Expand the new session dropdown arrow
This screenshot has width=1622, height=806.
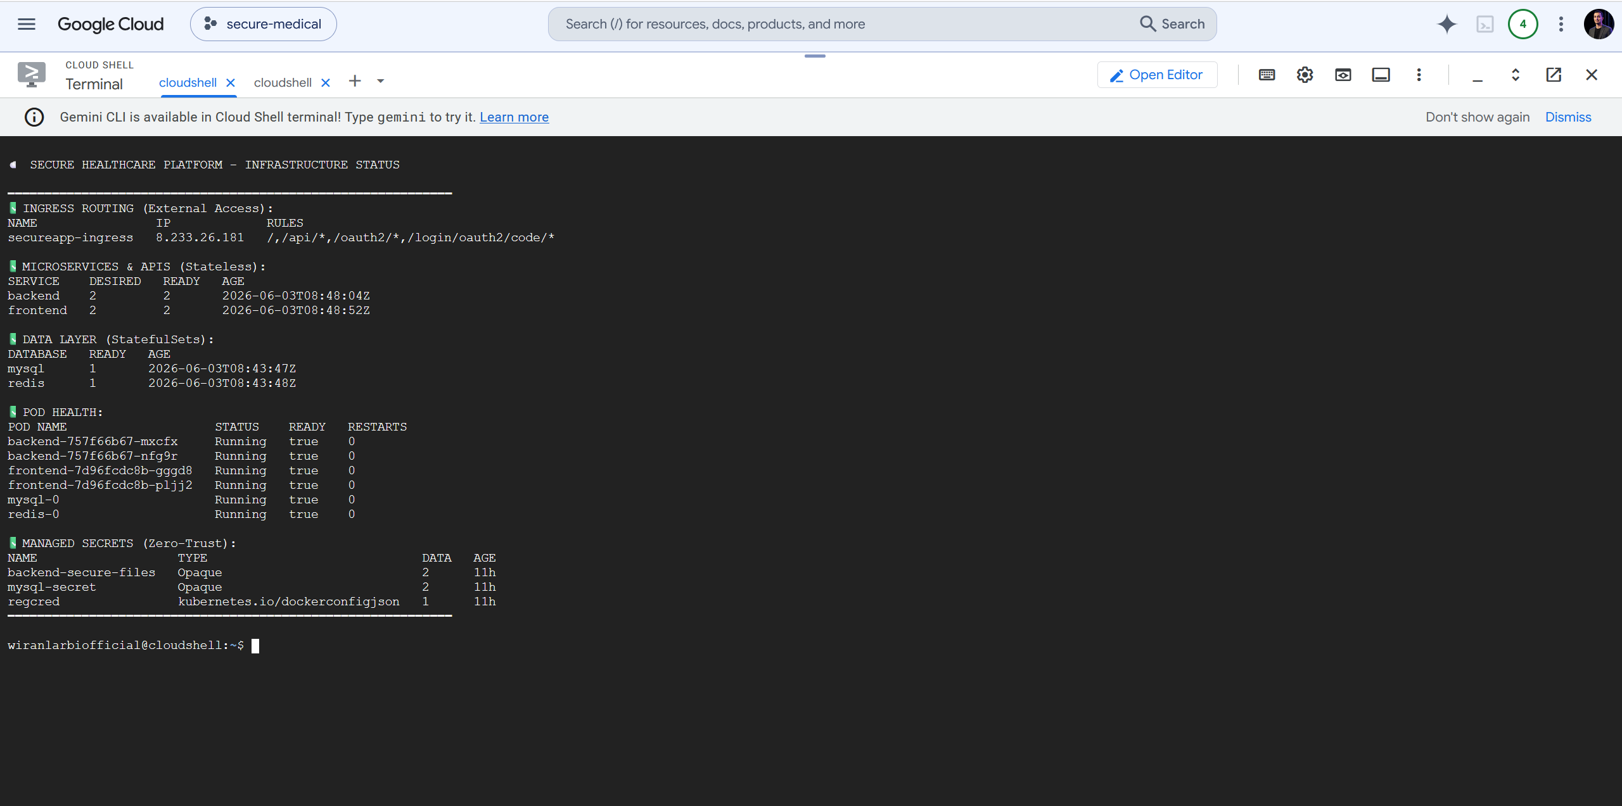[381, 81]
